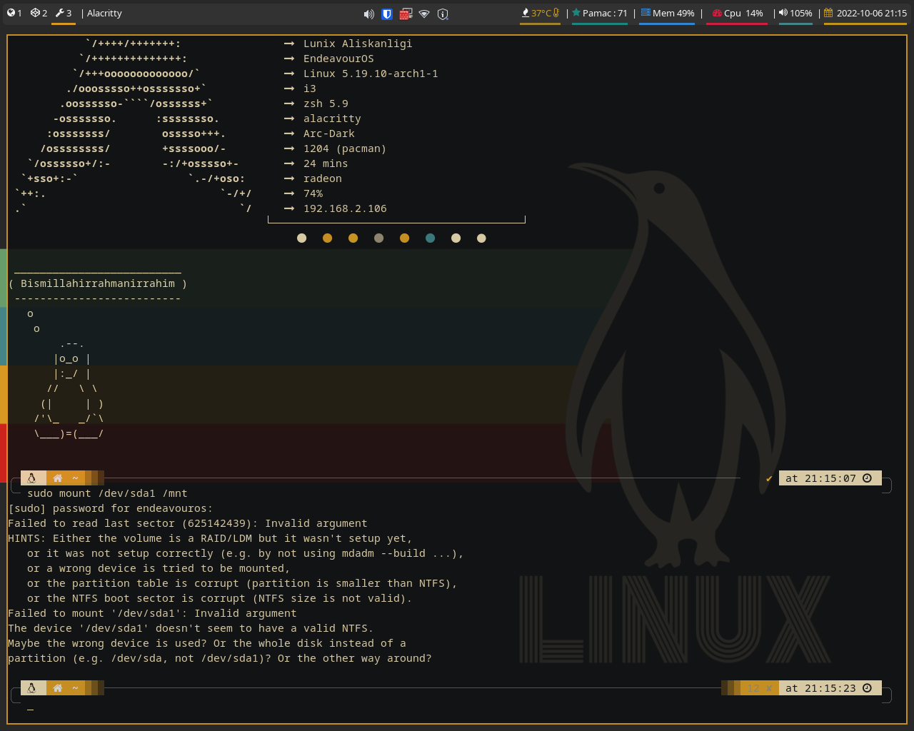914x731 pixels.
Task: Click the circled info tray icon
Action: [x=443, y=14]
